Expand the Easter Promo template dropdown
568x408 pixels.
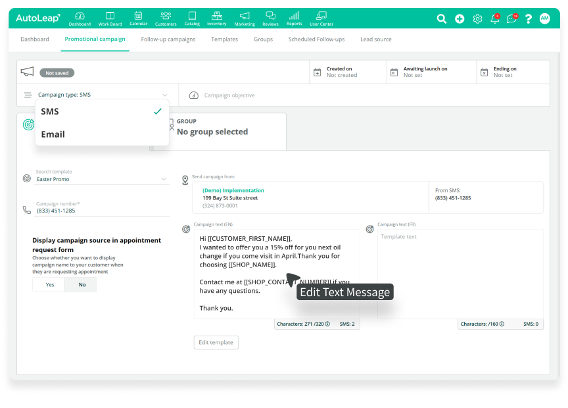pyautogui.click(x=164, y=179)
